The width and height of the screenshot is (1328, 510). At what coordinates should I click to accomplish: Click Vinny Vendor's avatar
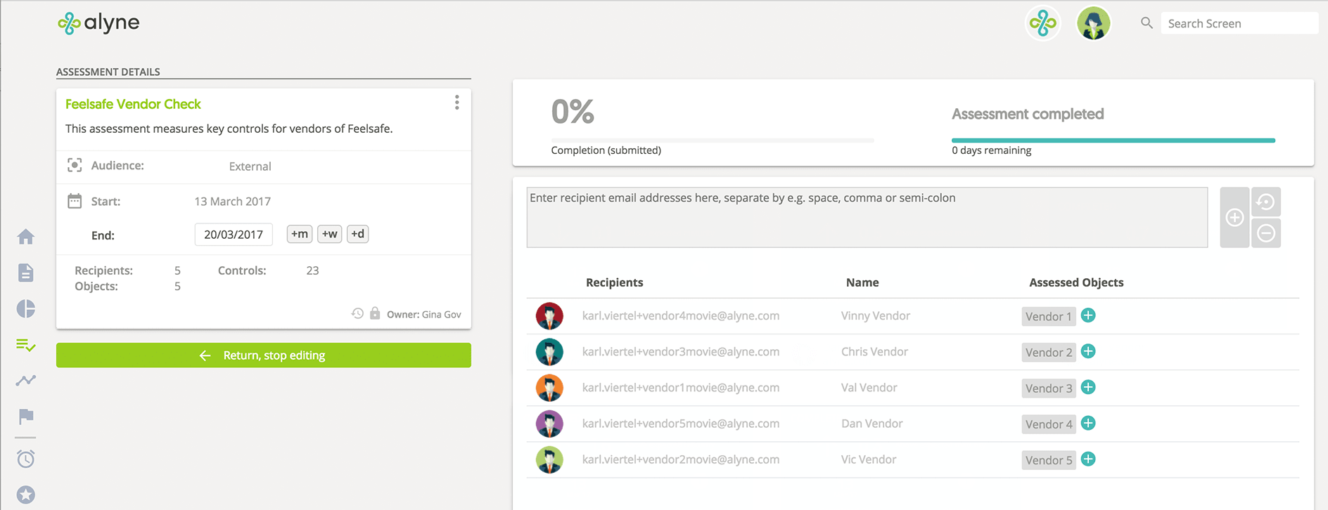[549, 316]
